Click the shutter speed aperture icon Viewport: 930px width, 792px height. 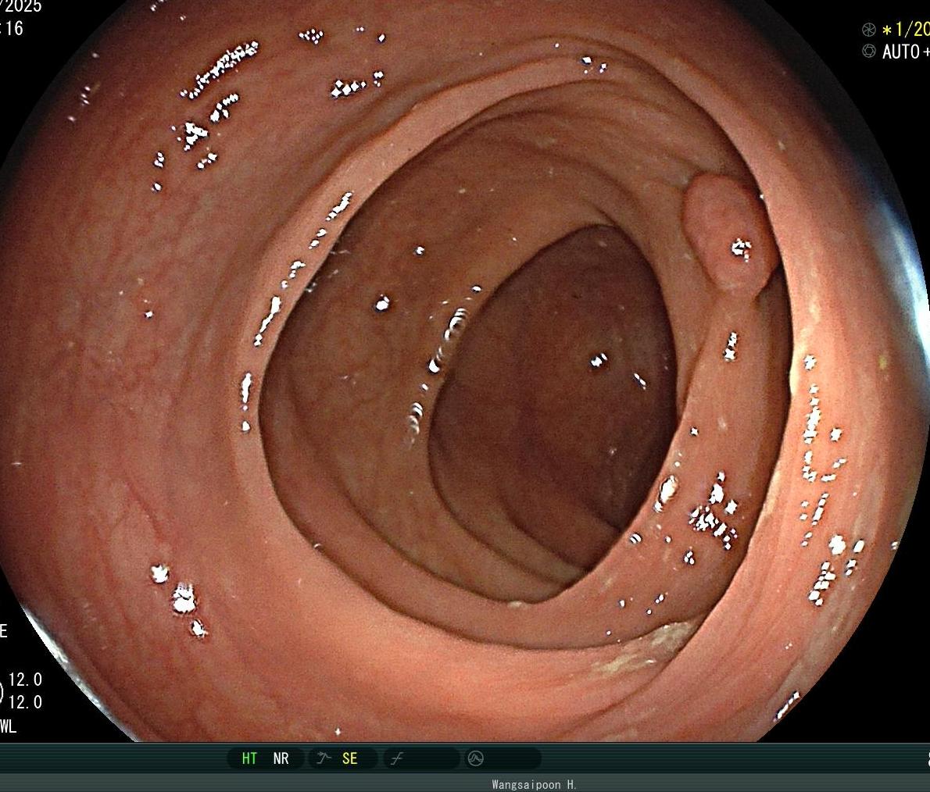click(x=869, y=30)
